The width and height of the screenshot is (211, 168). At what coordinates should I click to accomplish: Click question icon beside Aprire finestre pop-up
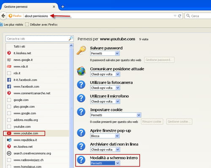[x=81, y=133]
